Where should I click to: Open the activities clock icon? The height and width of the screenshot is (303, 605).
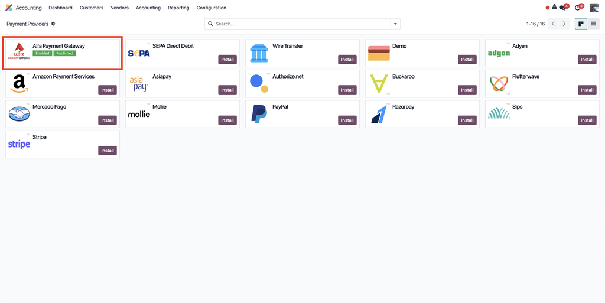point(578,8)
